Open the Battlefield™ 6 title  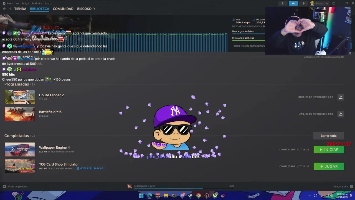click(x=50, y=112)
